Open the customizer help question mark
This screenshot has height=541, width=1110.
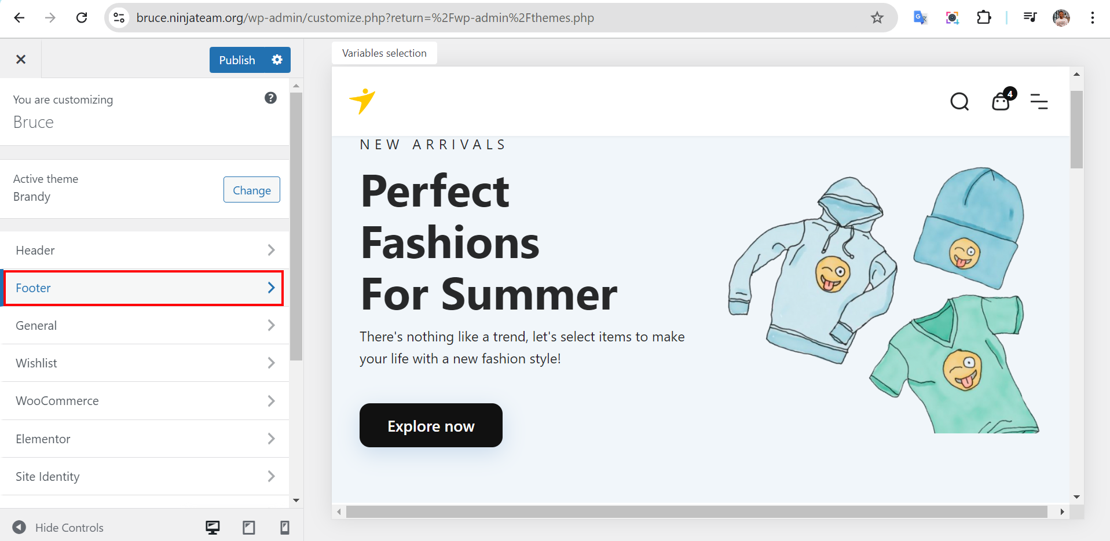click(270, 98)
